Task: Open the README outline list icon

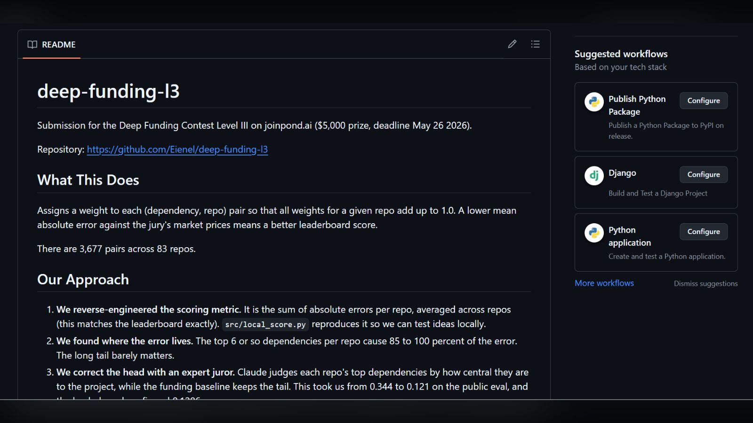Action: (535, 44)
